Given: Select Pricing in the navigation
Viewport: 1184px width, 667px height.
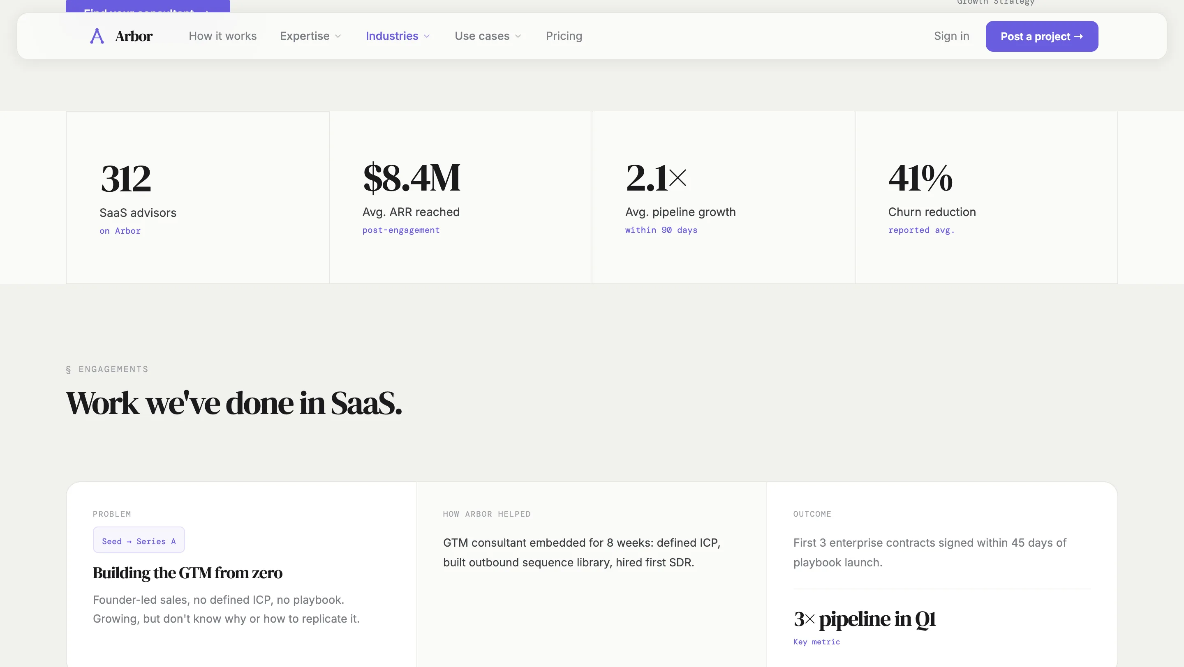Looking at the screenshot, I should (x=564, y=36).
